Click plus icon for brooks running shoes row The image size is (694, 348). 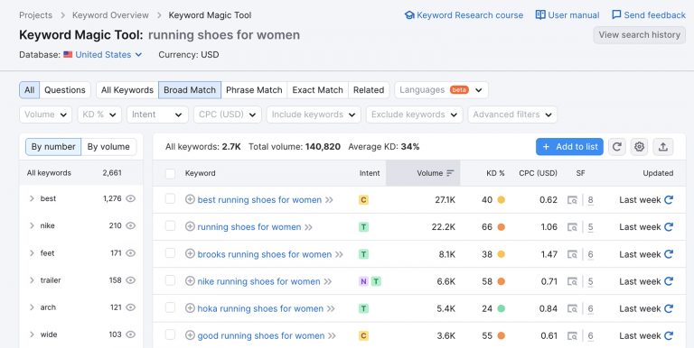tap(190, 254)
